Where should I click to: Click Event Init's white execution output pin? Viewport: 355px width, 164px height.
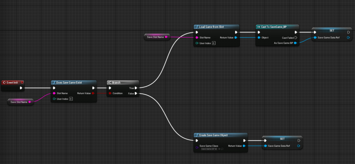click(21, 88)
